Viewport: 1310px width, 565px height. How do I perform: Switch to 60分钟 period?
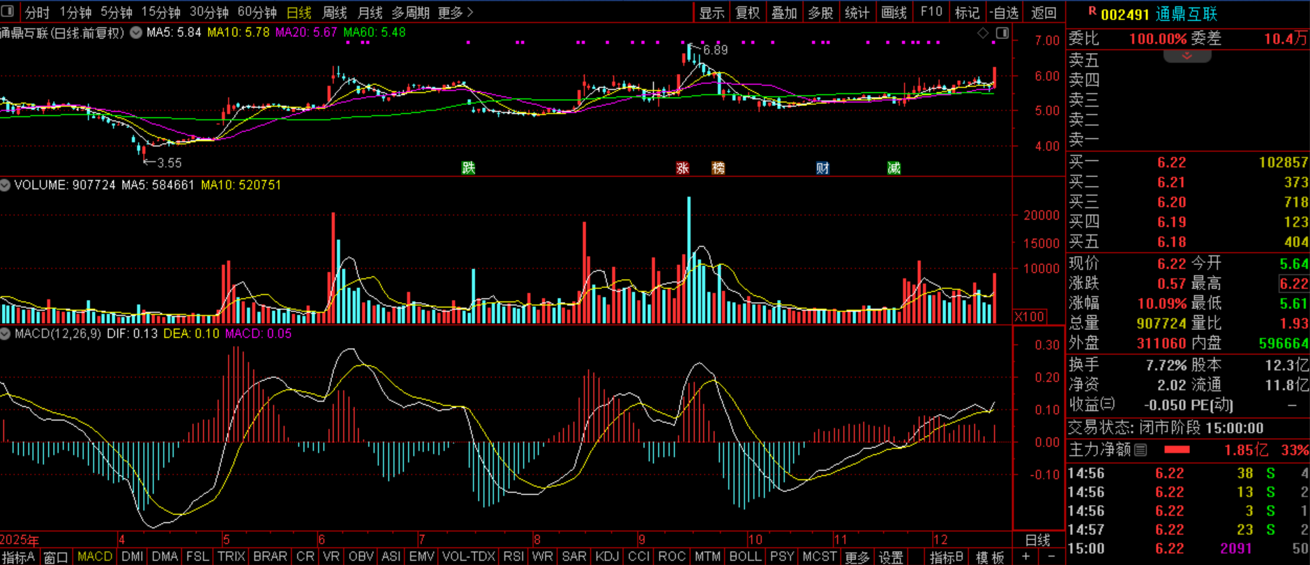coord(257,13)
